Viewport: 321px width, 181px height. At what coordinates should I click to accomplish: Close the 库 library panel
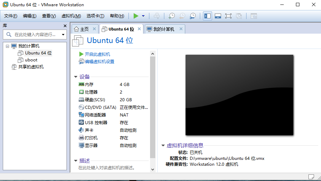[x=65, y=26]
